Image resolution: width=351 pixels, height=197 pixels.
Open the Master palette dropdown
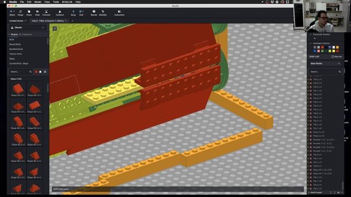27,28
